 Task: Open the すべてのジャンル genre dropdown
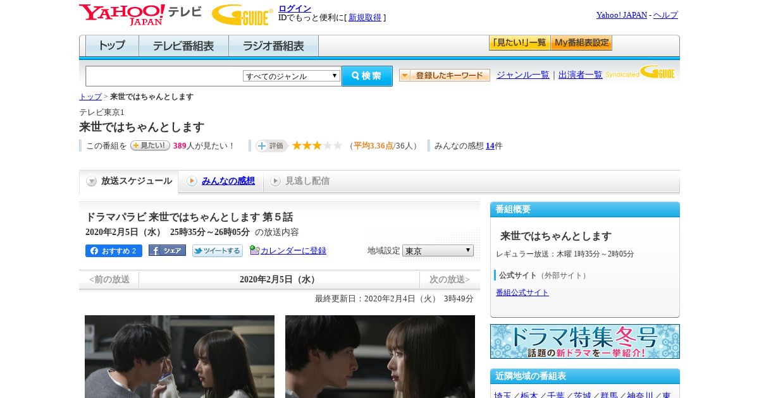292,76
